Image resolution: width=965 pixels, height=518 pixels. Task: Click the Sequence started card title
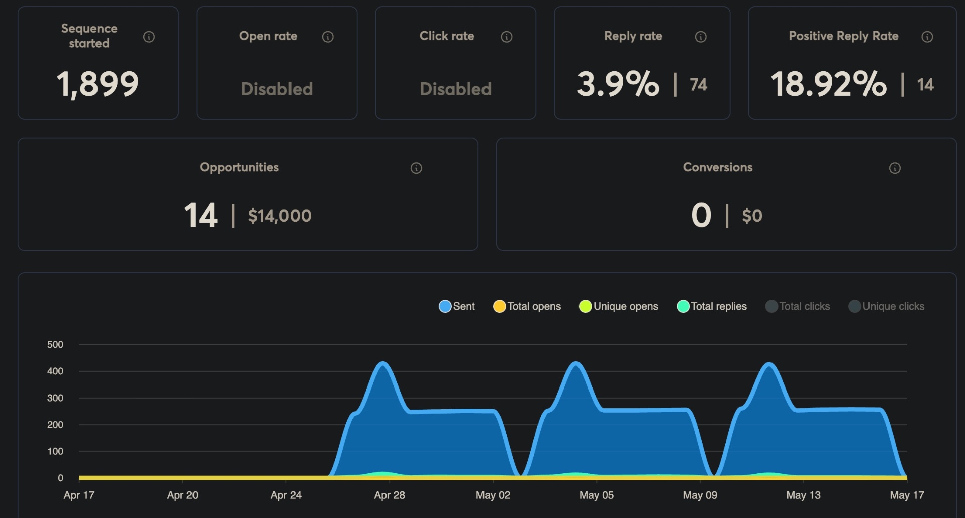[x=89, y=36]
